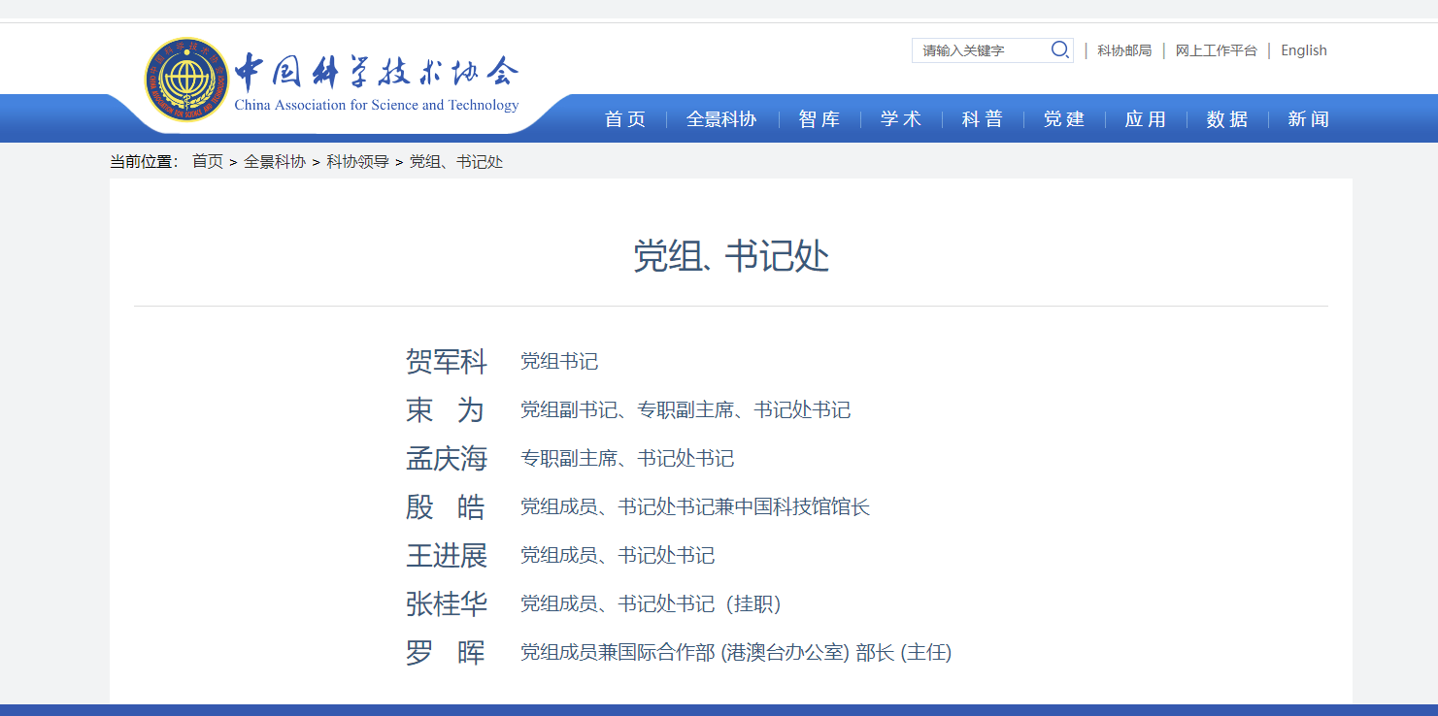The image size is (1438, 716).
Task: Select 应用 in the top navigation
Action: (1146, 119)
